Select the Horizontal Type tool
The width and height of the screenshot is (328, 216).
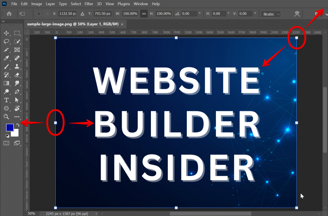click(7, 100)
